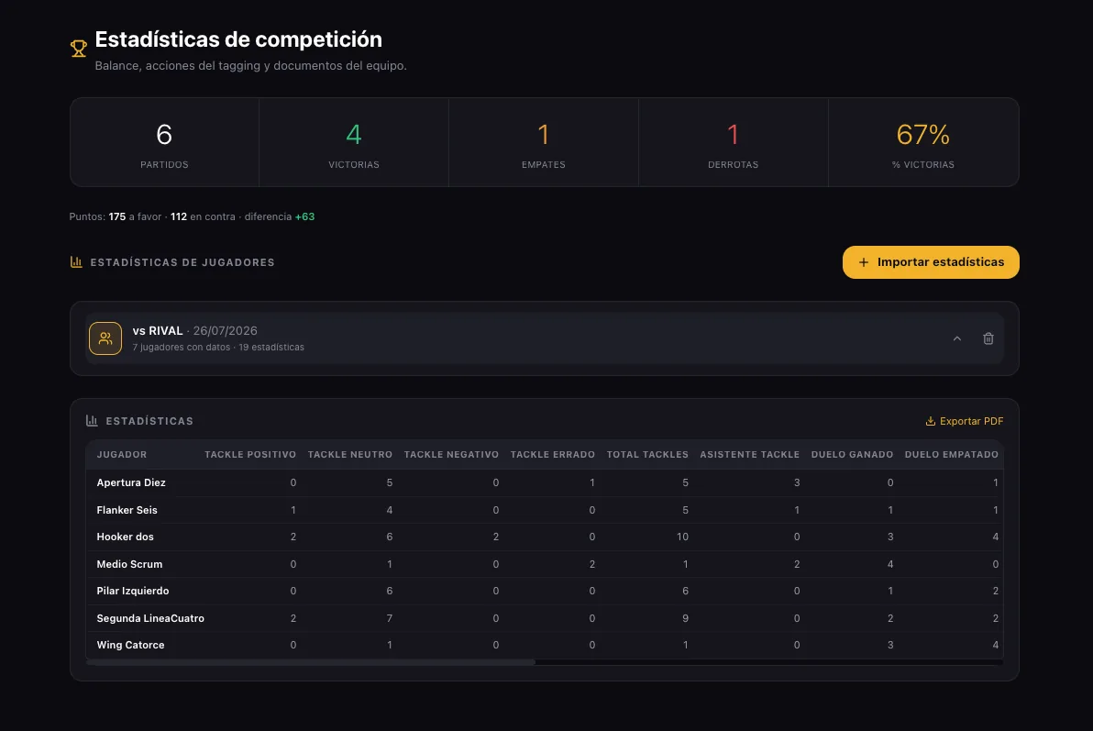
Task: Select the % Victorias card showing 67%
Action: [x=923, y=142]
